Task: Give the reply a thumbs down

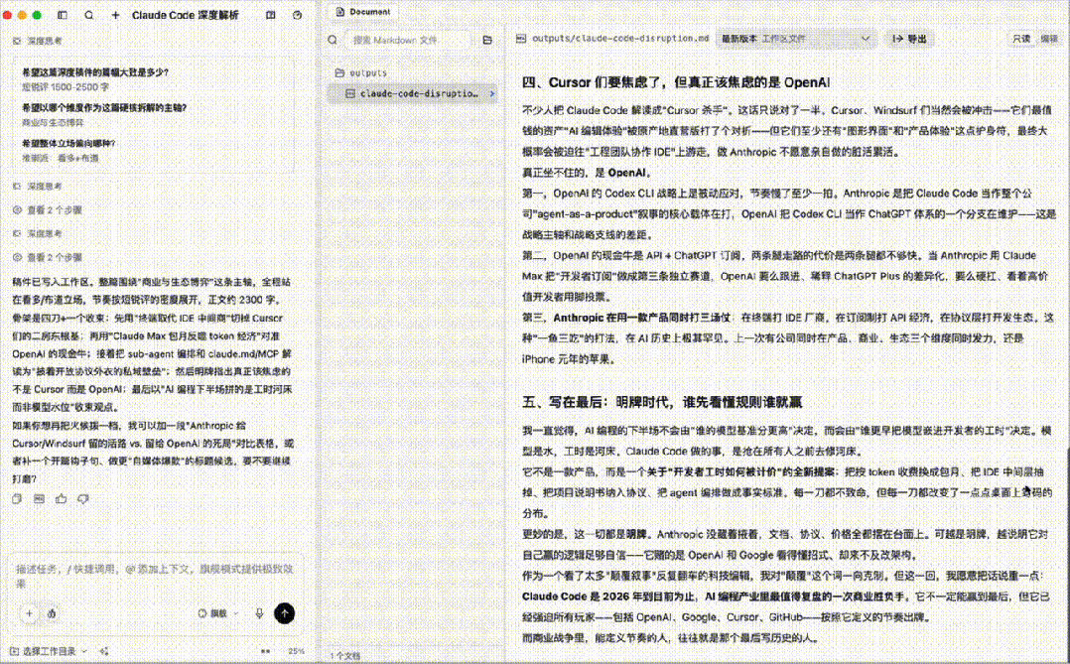Action: pyautogui.click(x=82, y=499)
